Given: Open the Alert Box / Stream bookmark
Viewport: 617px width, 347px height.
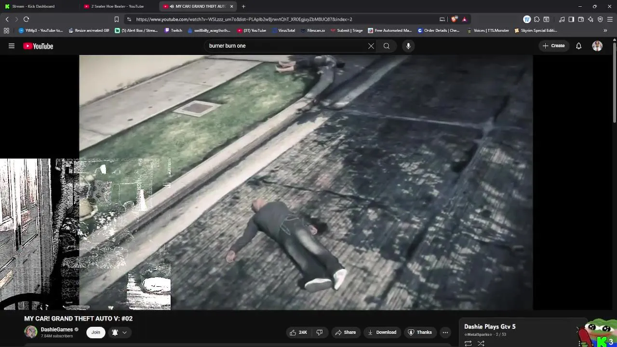Looking at the screenshot, I should click(136, 30).
